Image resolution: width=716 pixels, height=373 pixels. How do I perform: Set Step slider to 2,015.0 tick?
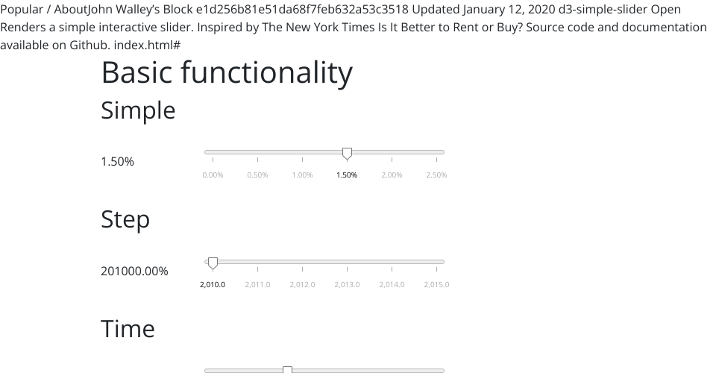[436, 262]
